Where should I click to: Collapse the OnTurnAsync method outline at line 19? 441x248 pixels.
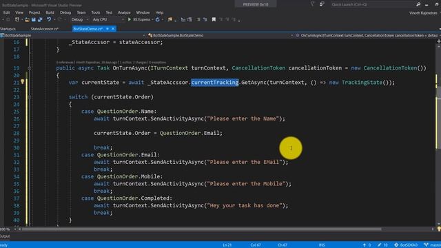[30, 68]
